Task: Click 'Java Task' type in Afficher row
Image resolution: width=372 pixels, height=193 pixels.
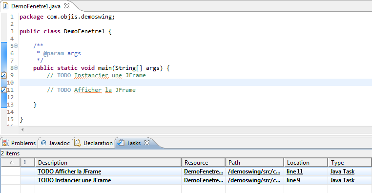Action: tap(342, 172)
